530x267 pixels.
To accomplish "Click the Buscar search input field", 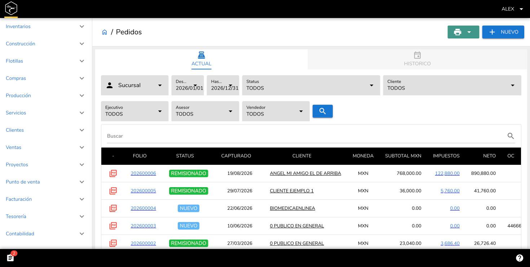I will pos(306,136).
